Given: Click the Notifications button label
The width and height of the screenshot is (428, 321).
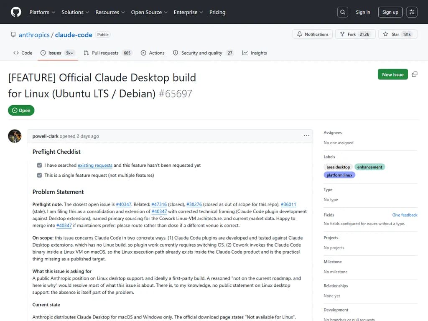Looking at the screenshot, I should pyautogui.click(x=317, y=34).
